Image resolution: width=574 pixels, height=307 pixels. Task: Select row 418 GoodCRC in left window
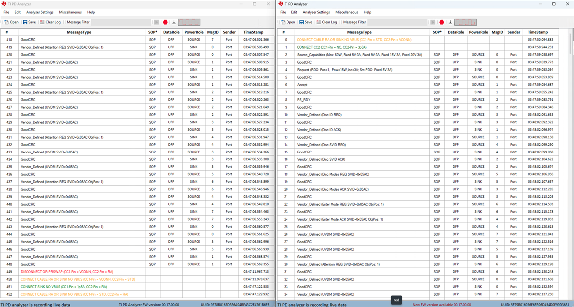pos(137,40)
